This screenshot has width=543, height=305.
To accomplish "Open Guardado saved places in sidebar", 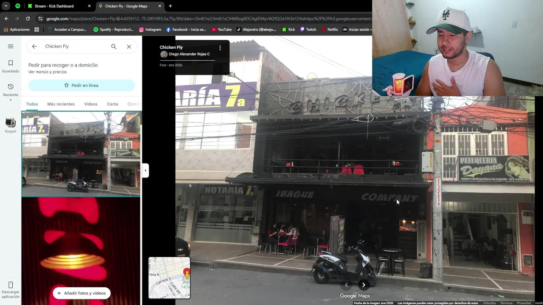I will click(x=11, y=67).
